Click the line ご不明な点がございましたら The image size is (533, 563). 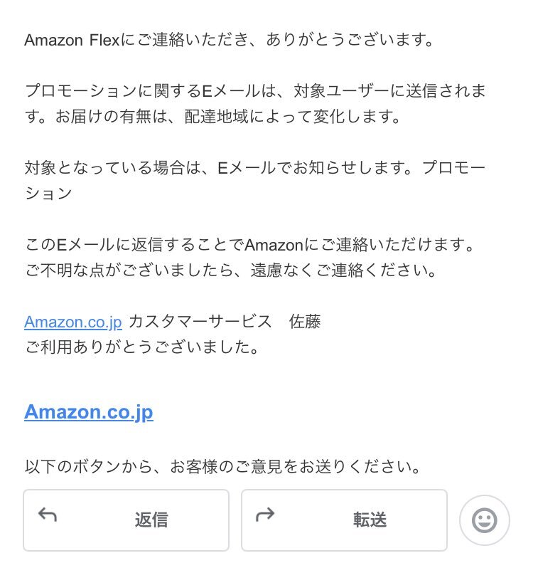231,270
